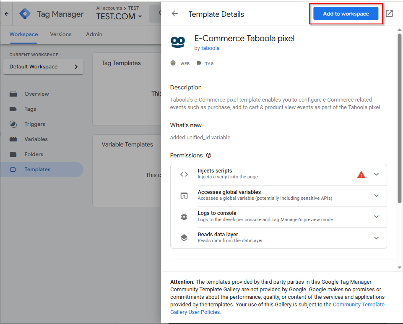Image resolution: width=403 pixels, height=324 pixels.
Task: Open Tags in the sidebar
Action: (x=30, y=109)
